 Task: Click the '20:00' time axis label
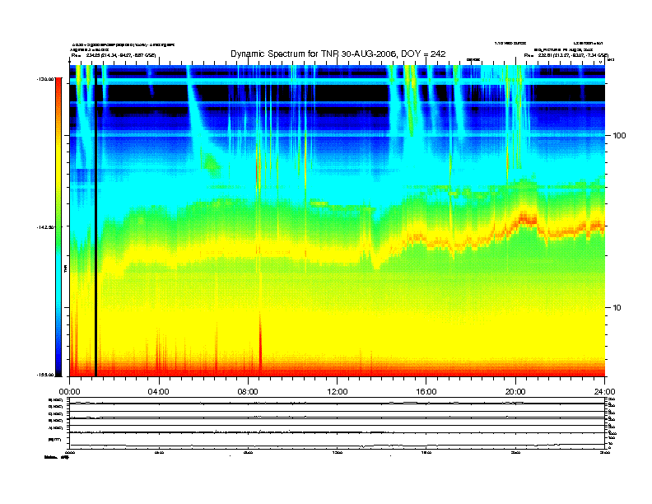click(x=515, y=392)
